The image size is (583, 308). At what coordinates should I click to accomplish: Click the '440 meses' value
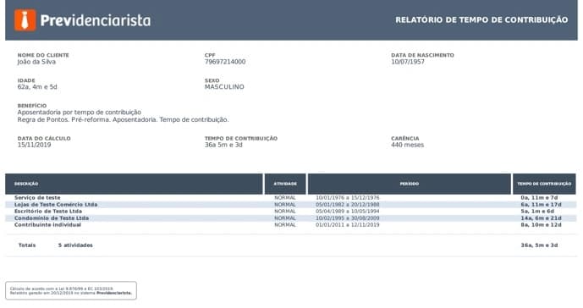(407, 145)
